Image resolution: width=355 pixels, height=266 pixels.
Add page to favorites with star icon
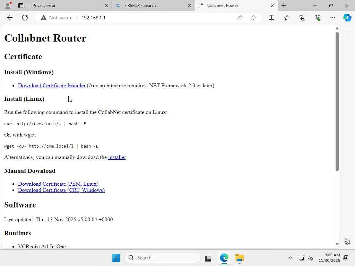253,18
